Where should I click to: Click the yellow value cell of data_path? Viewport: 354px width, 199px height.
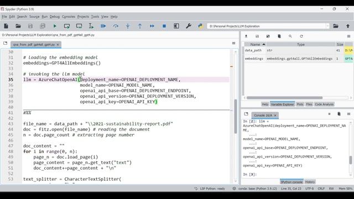click(x=348, y=50)
